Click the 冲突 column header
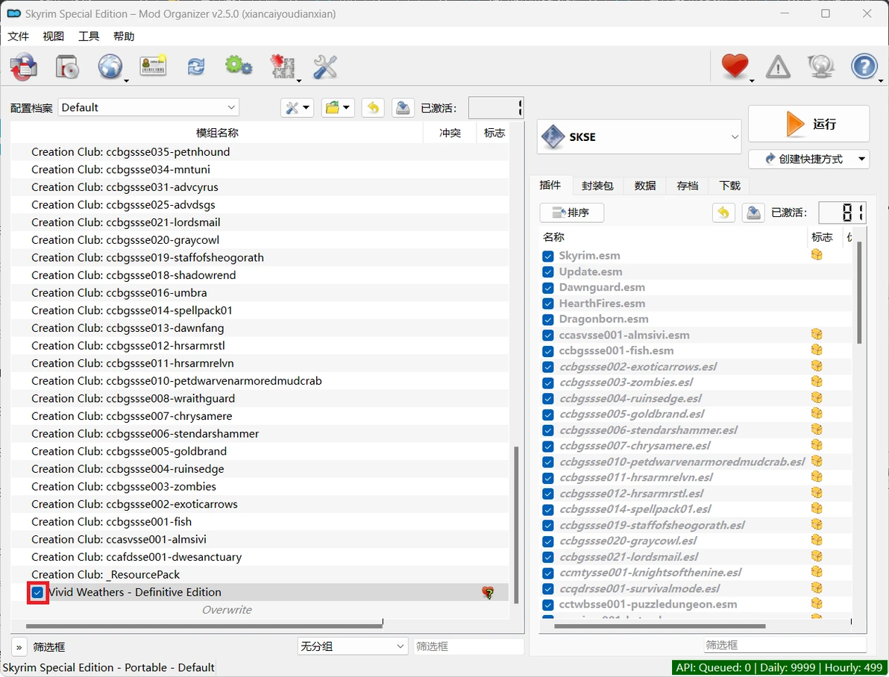889x677 pixels. (450, 133)
